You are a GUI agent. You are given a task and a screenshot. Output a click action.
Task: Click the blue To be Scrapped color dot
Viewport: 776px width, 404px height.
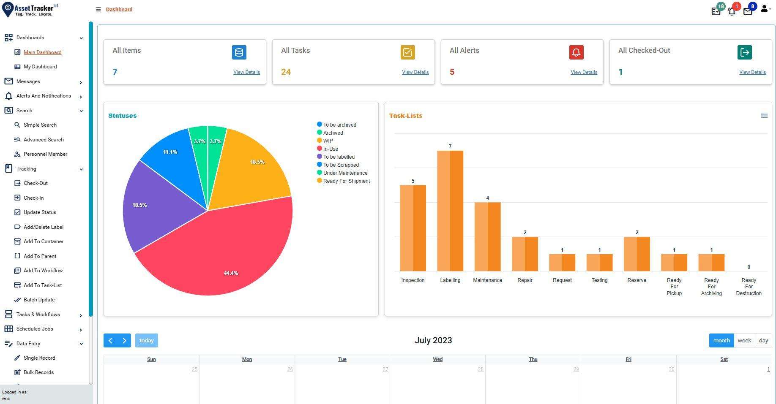[319, 165]
